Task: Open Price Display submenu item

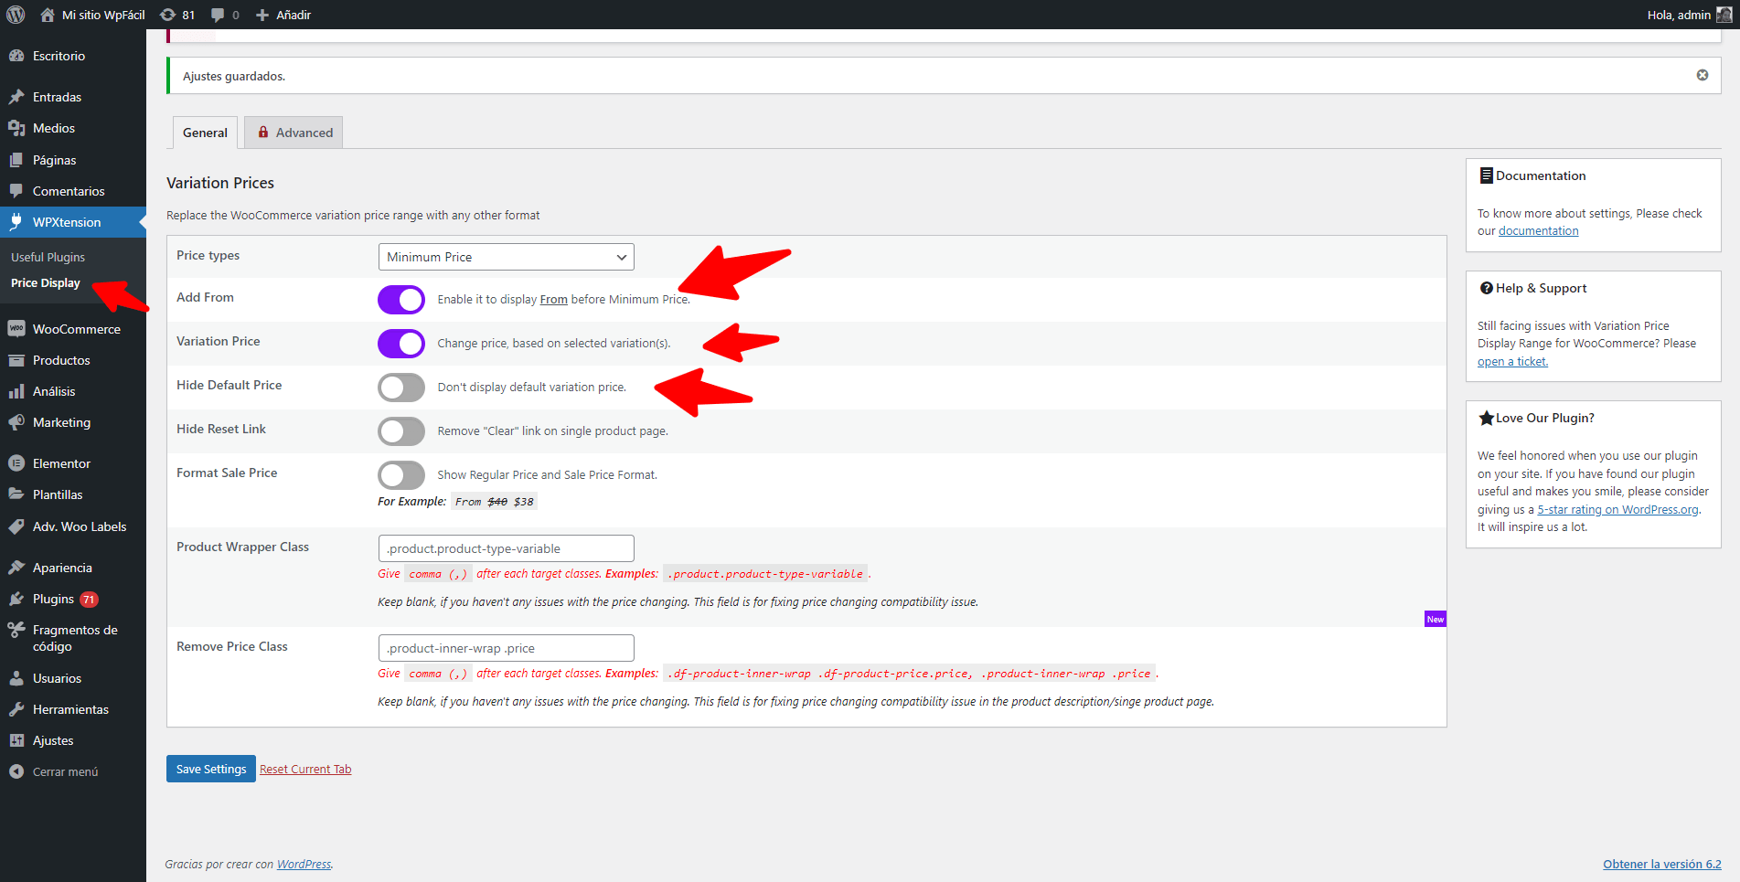Action: coord(46,283)
